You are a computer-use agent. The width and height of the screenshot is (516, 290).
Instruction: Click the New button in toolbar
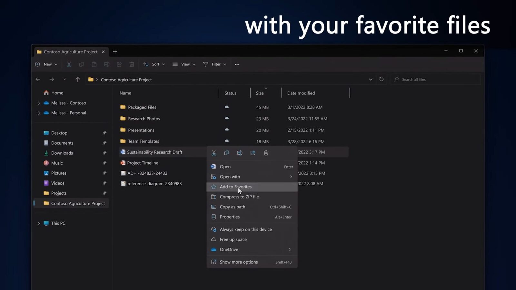(x=46, y=64)
